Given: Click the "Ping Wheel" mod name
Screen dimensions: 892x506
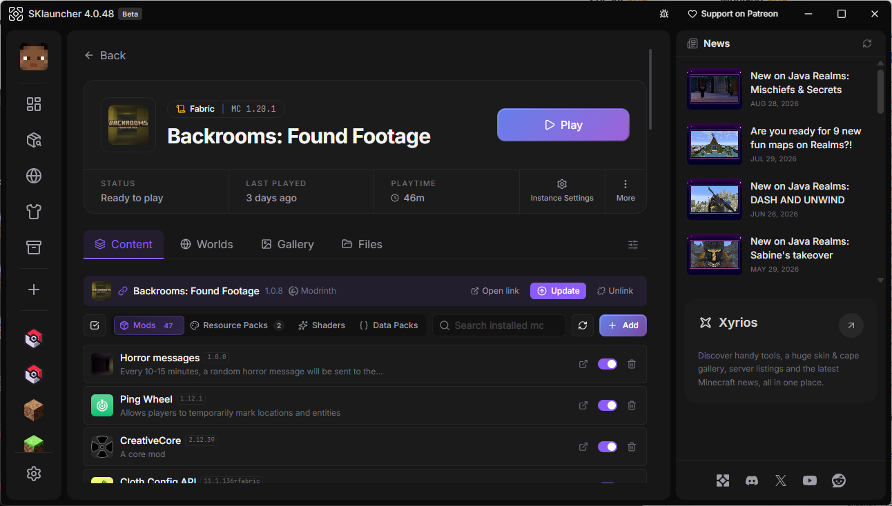Looking at the screenshot, I should 146,399.
